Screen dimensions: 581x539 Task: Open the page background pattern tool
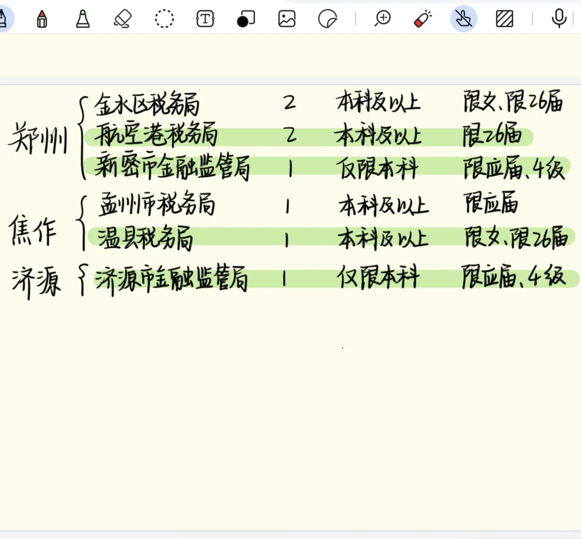[504, 19]
